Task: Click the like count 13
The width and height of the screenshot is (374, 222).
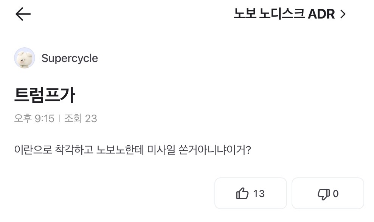Action: 259,194
